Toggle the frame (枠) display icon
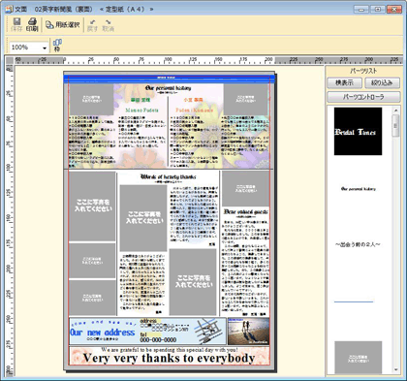407x381 pixels. pyautogui.click(x=57, y=46)
